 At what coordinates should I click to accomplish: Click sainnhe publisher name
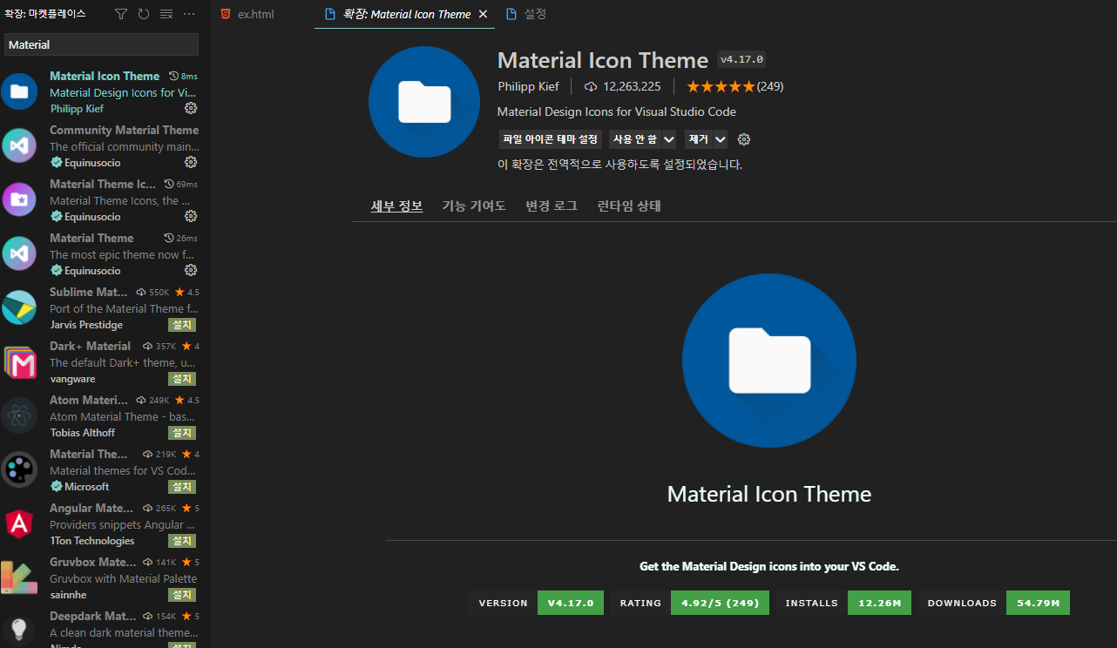68,595
